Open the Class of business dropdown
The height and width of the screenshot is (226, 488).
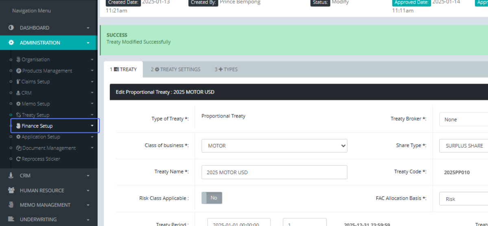(274, 146)
